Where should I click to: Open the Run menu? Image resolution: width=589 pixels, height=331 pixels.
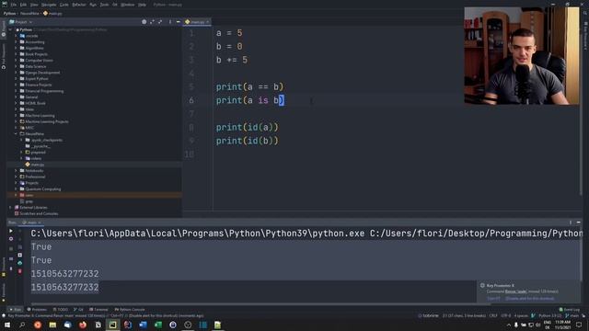pyautogui.click(x=93, y=5)
